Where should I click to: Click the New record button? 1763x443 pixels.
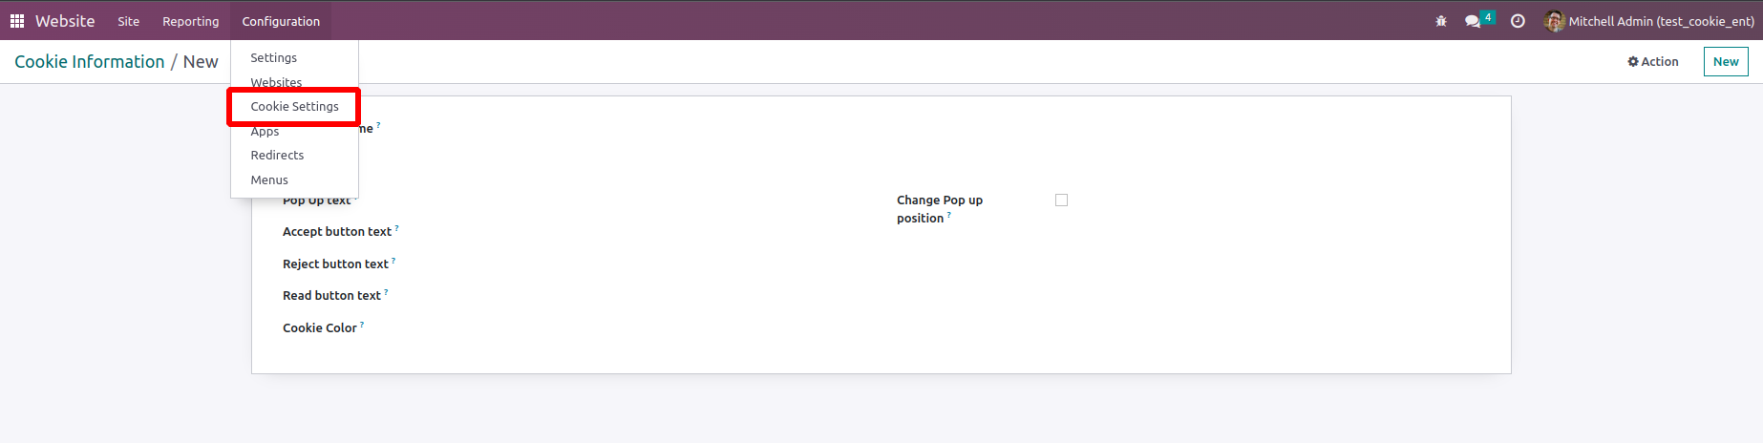pyautogui.click(x=1726, y=61)
